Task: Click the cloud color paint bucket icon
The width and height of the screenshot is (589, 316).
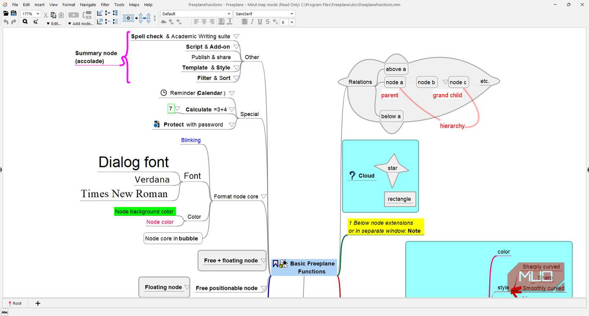Action: coord(171,22)
